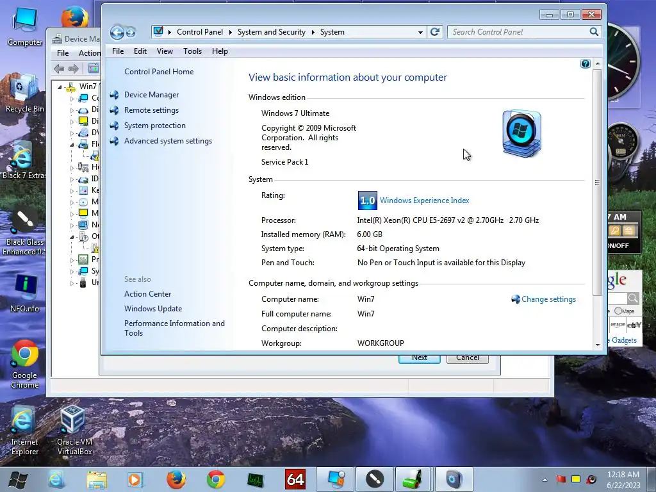656x492 pixels.
Task: Go to Control Panel Home
Action: 159,72
